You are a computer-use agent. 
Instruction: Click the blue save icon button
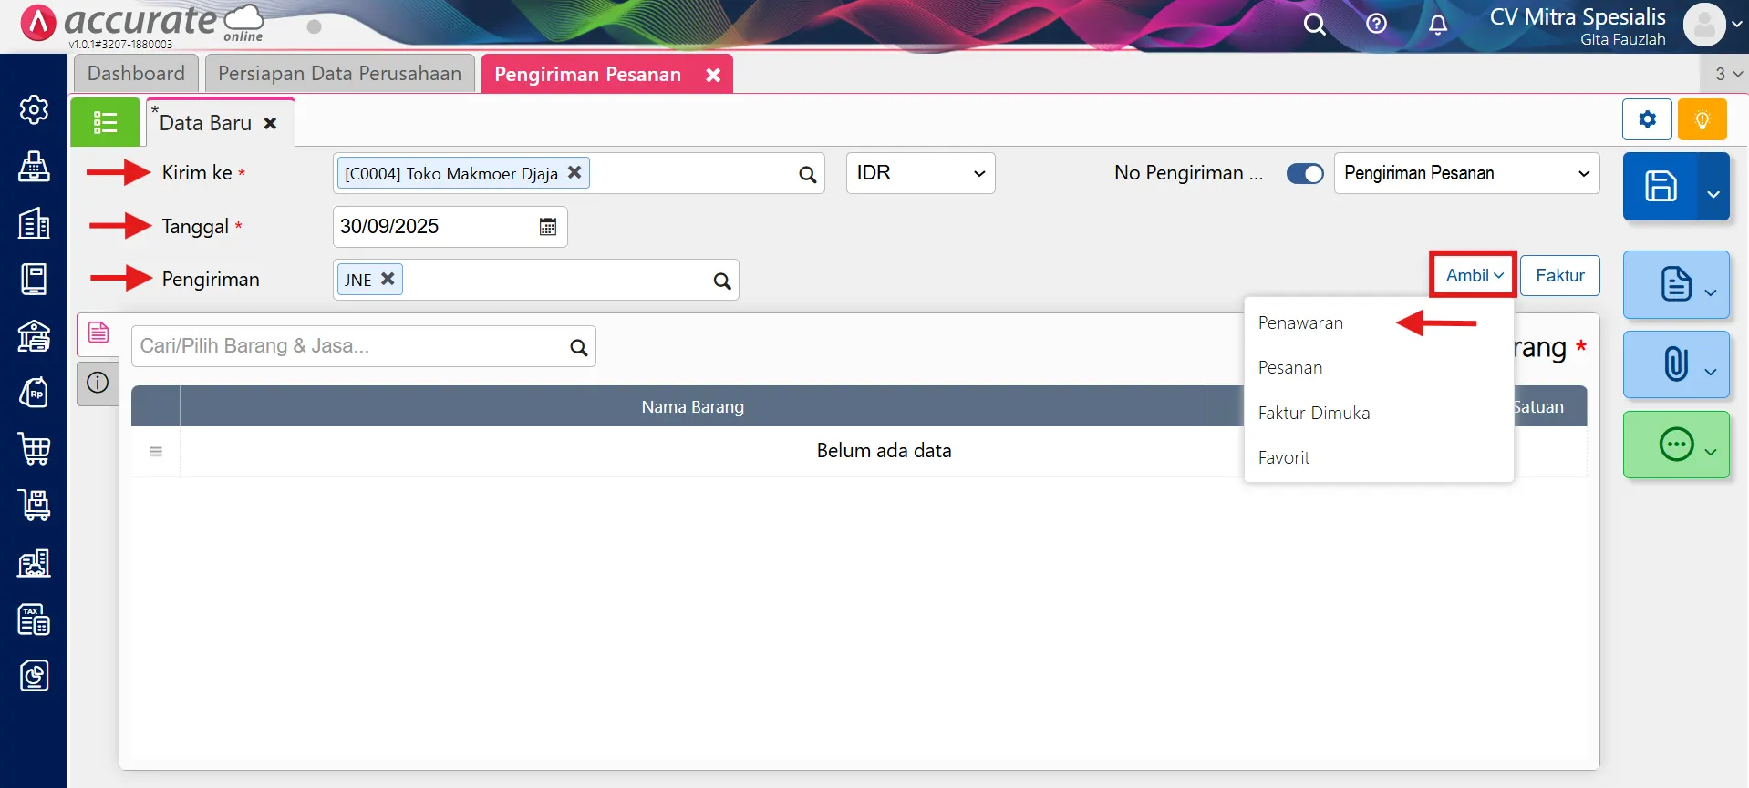coord(1661,187)
